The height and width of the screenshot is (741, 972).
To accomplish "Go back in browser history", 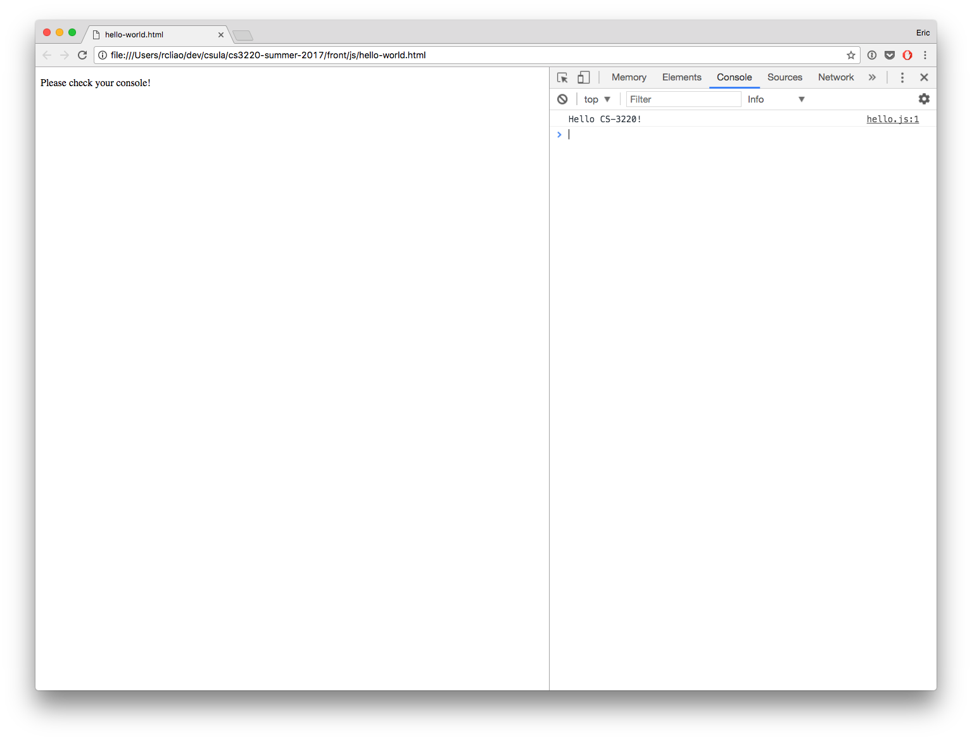I will coord(47,55).
